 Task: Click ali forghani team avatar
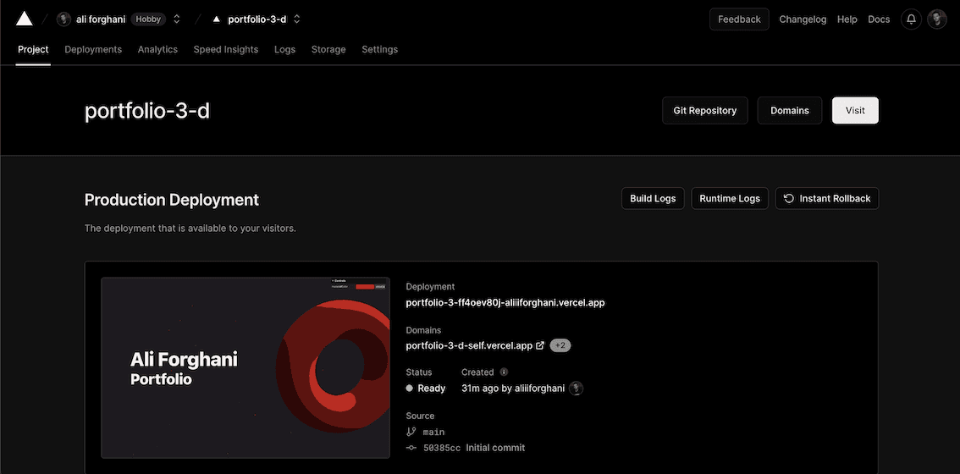click(63, 19)
